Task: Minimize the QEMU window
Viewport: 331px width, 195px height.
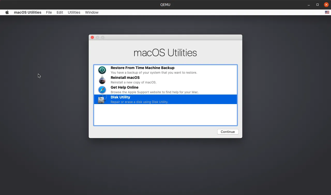Action: coord(309,5)
